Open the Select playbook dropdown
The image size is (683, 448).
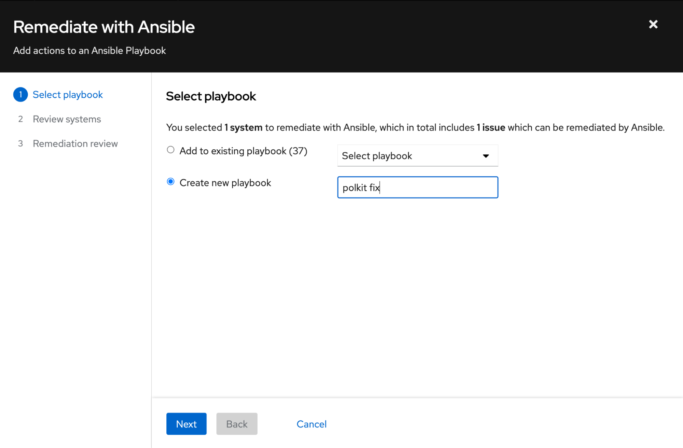point(417,156)
